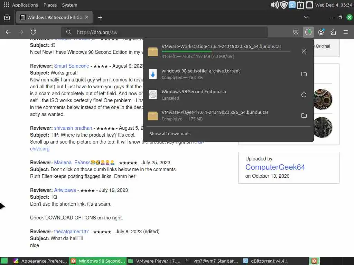
Task: Show the torrent file in its folder
Action: (304, 74)
